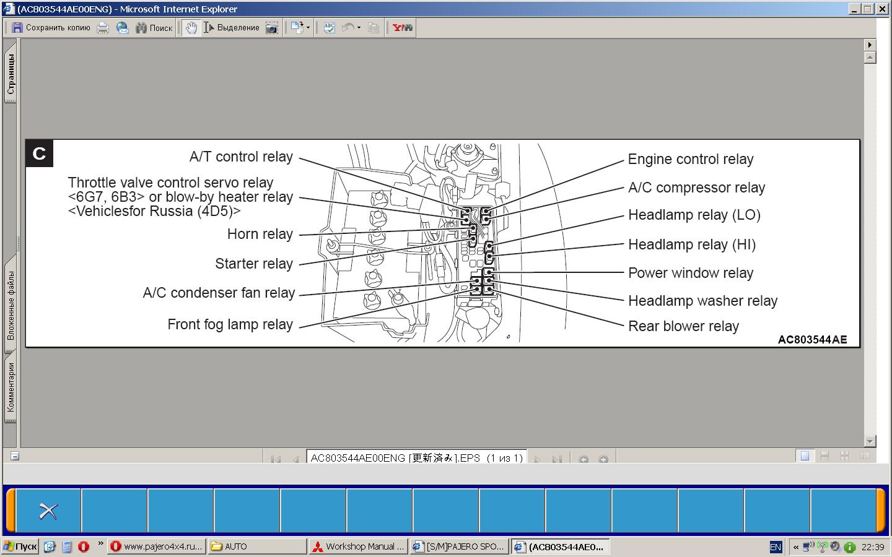892x557 pixels.
Task: Open the Attachments (Вложенные файлы) side tab
Action: pos(11,304)
